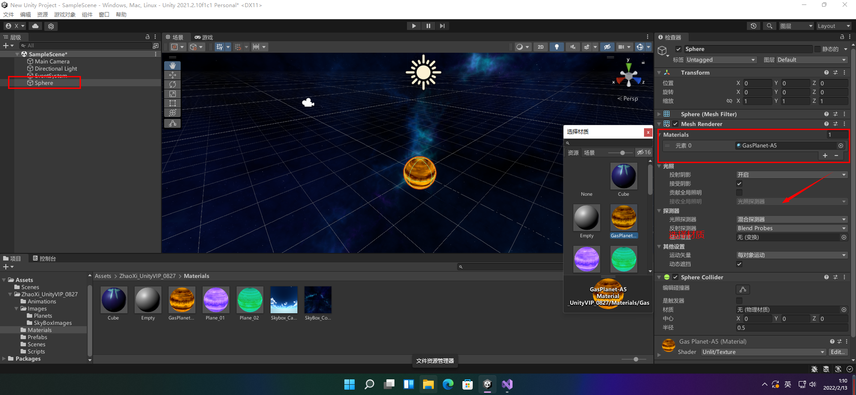Open Transform component help icon
This screenshot has width=856, height=395.
pos(826,72)
